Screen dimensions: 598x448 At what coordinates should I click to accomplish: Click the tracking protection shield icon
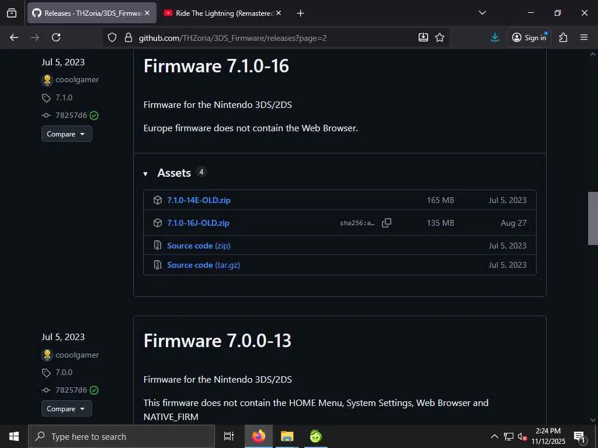click(x=112, y=37)
